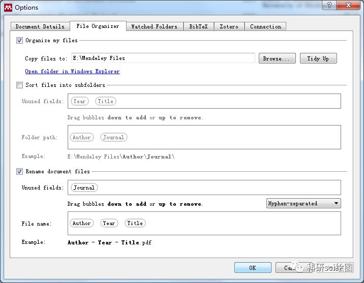
Task: Go to the Connection tab
Action: pos(265,26)
